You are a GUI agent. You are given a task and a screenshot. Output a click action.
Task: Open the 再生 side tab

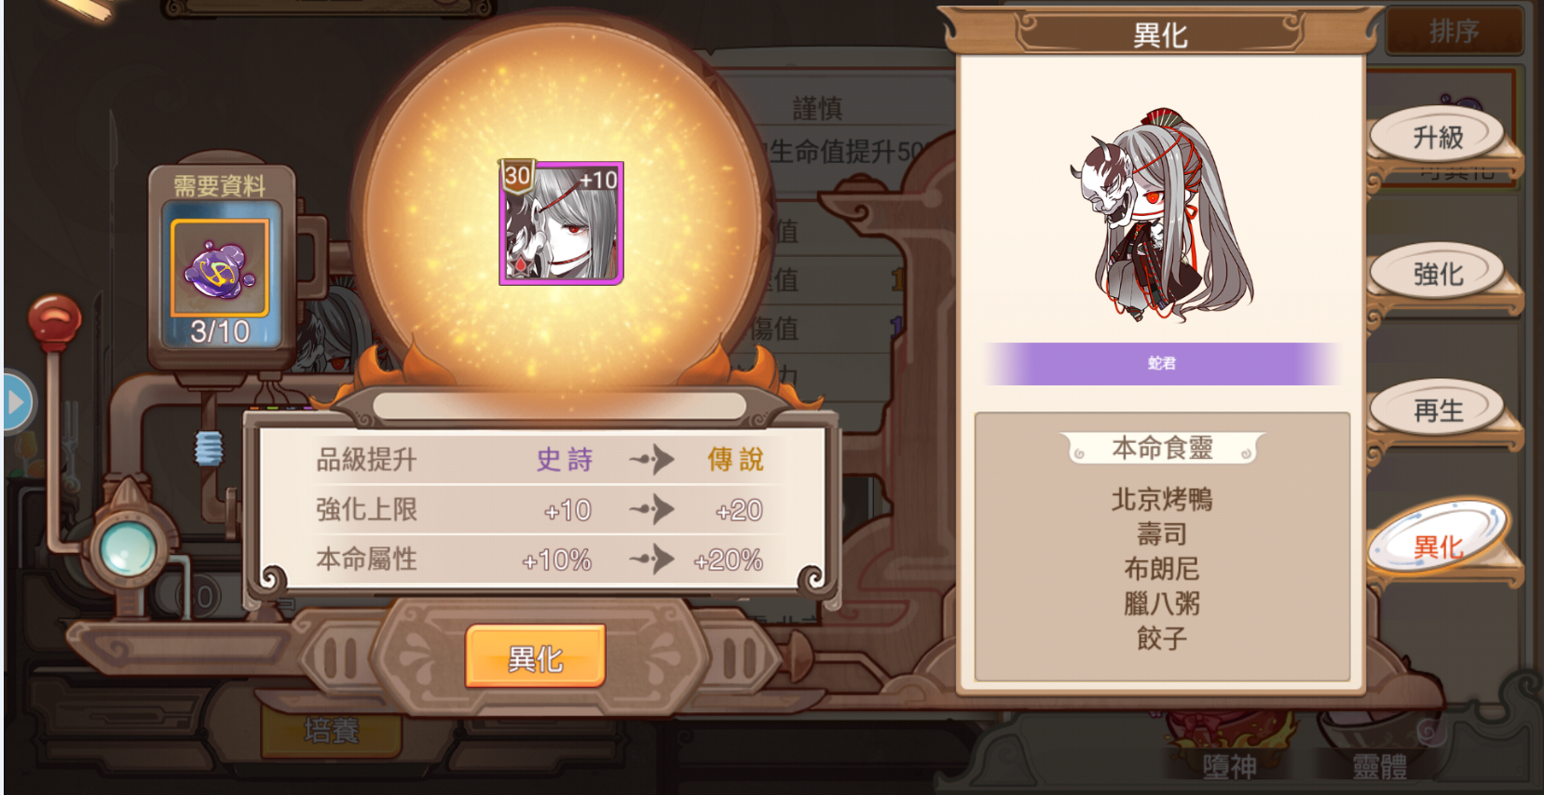point(1438,410)
